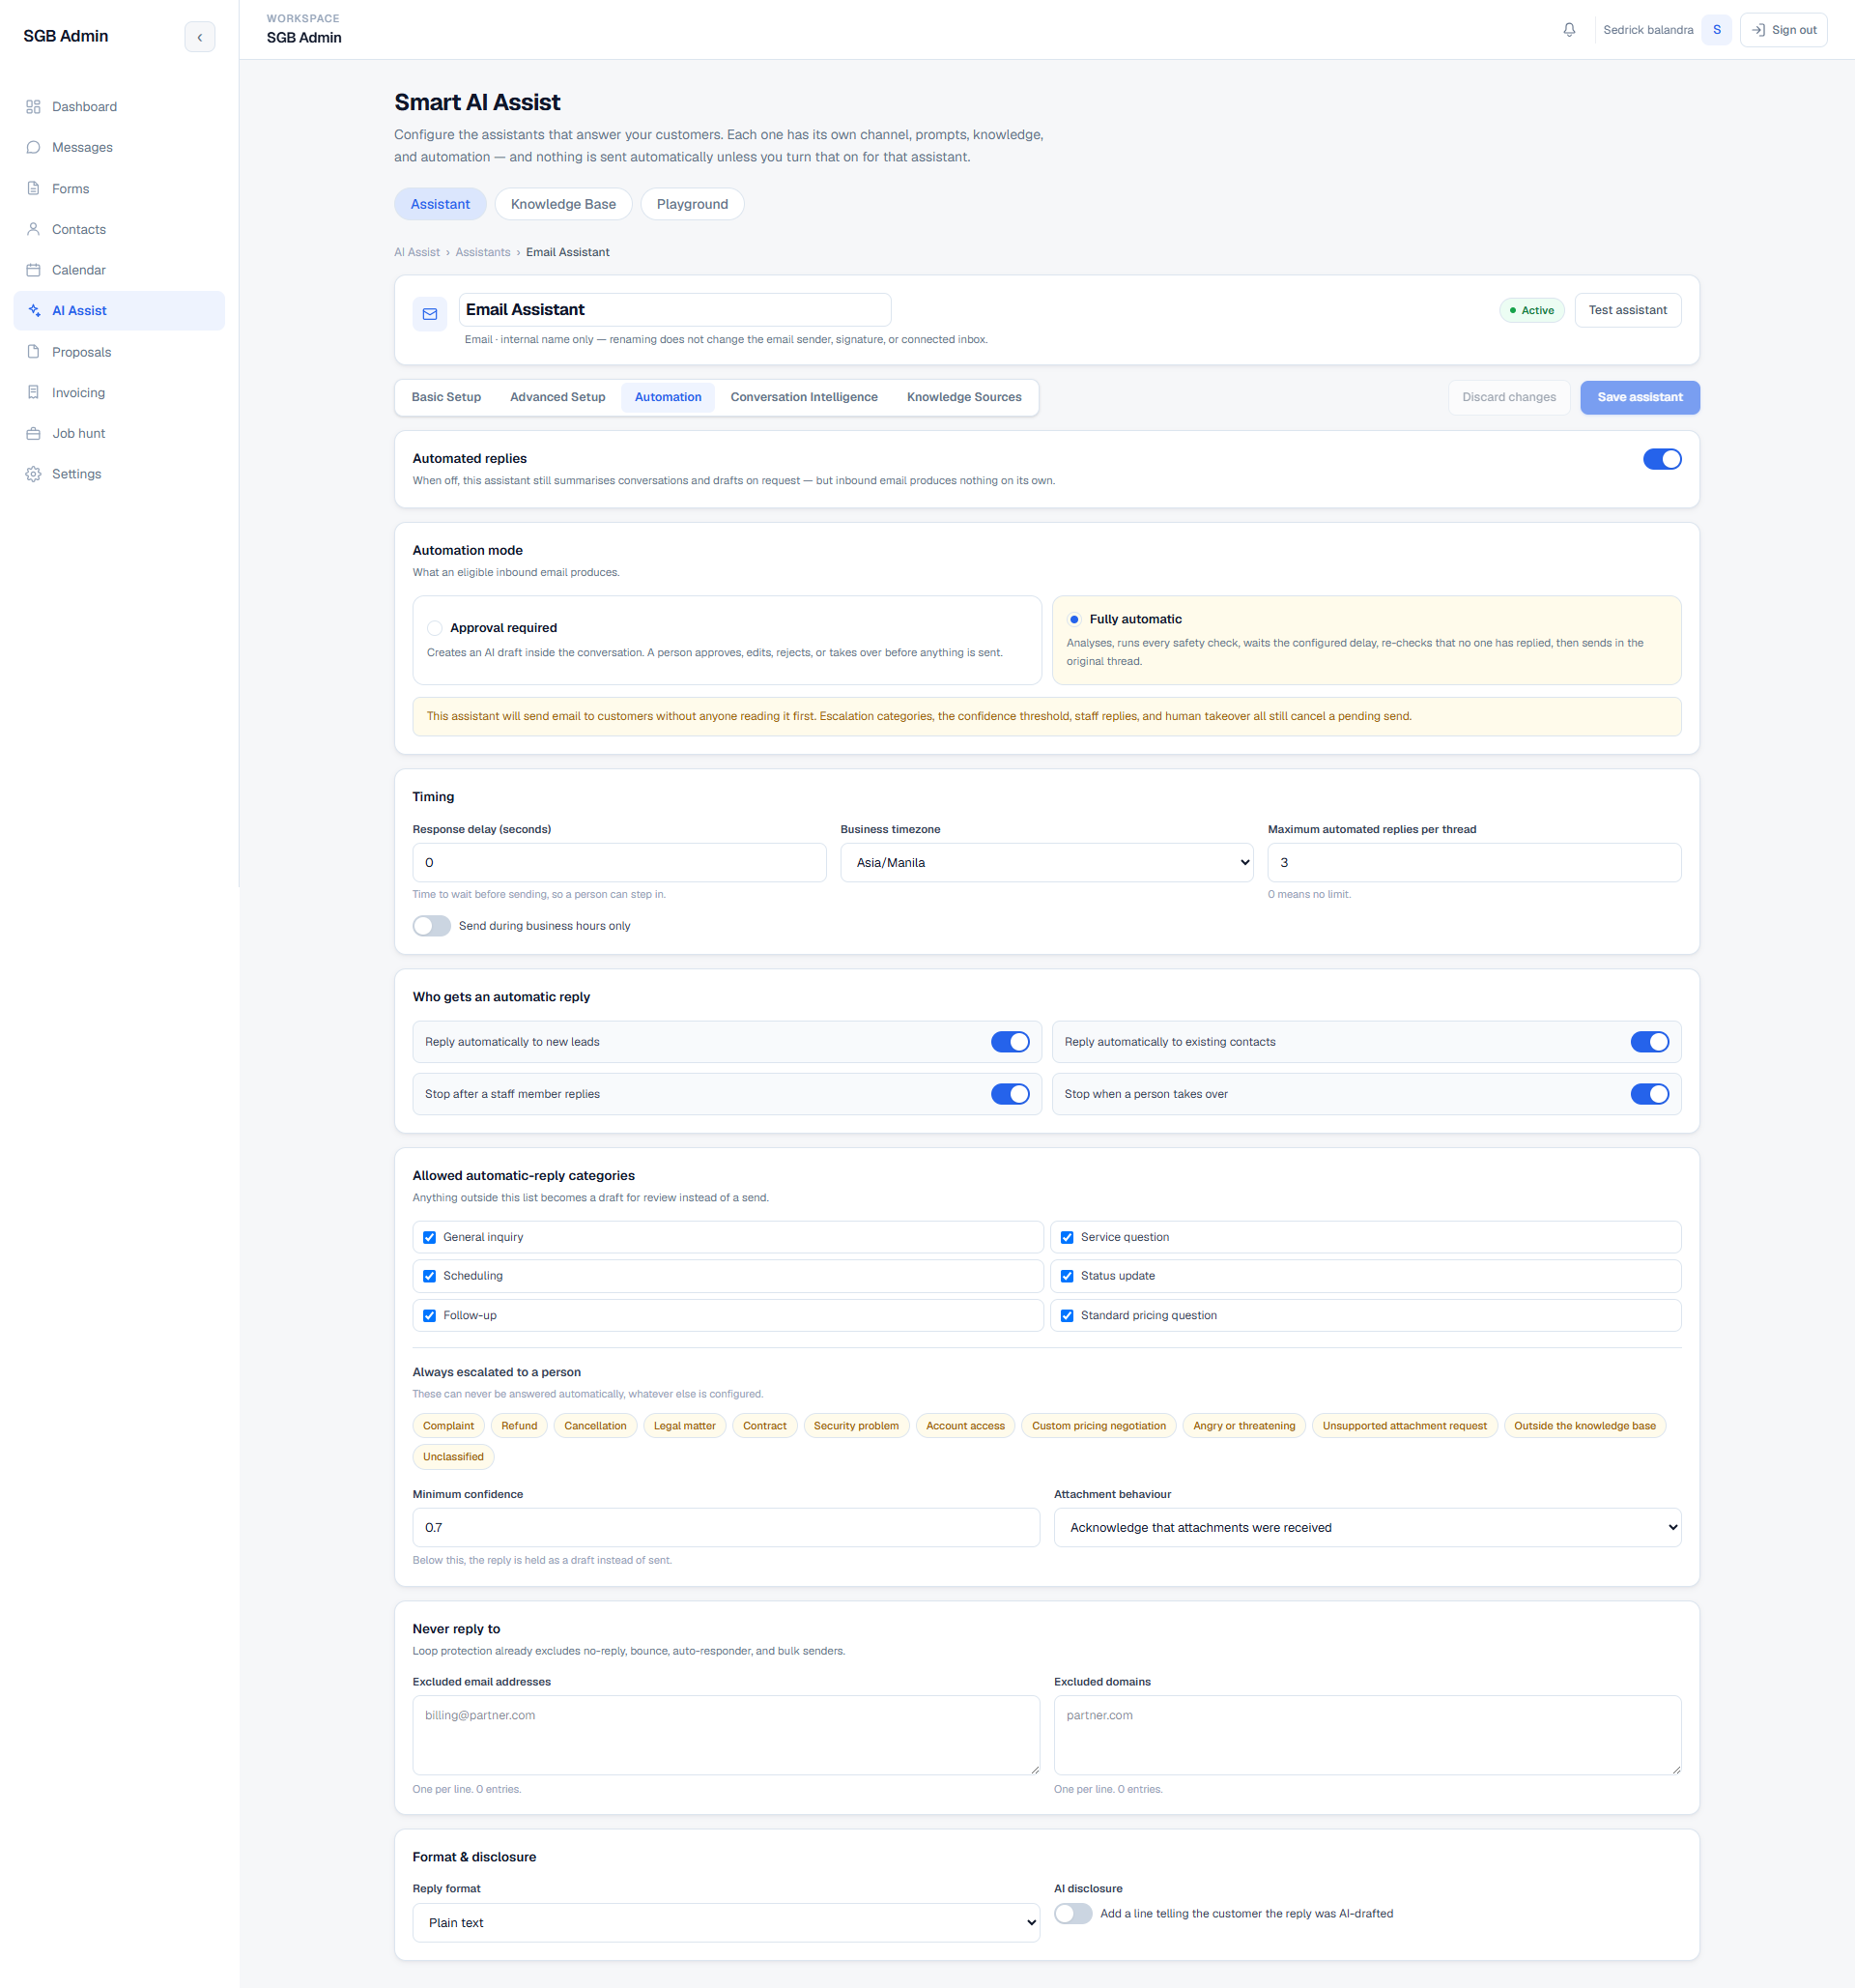1855x1988 pixels.
Task: Click the Invoicing receipt icon
Action: click(33, 392)
